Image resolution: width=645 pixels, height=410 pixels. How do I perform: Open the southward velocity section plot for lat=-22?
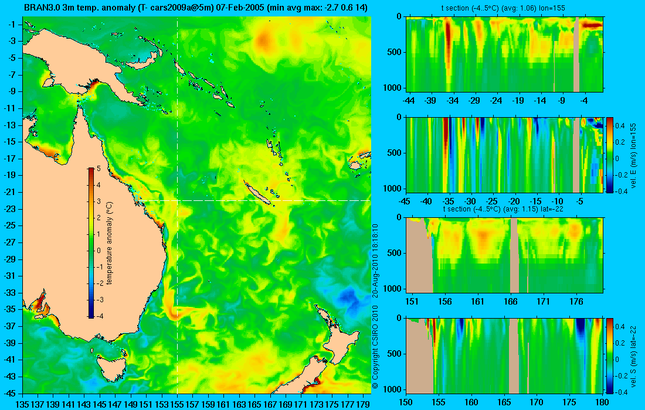pyautogui.click(x=505, y=356)
